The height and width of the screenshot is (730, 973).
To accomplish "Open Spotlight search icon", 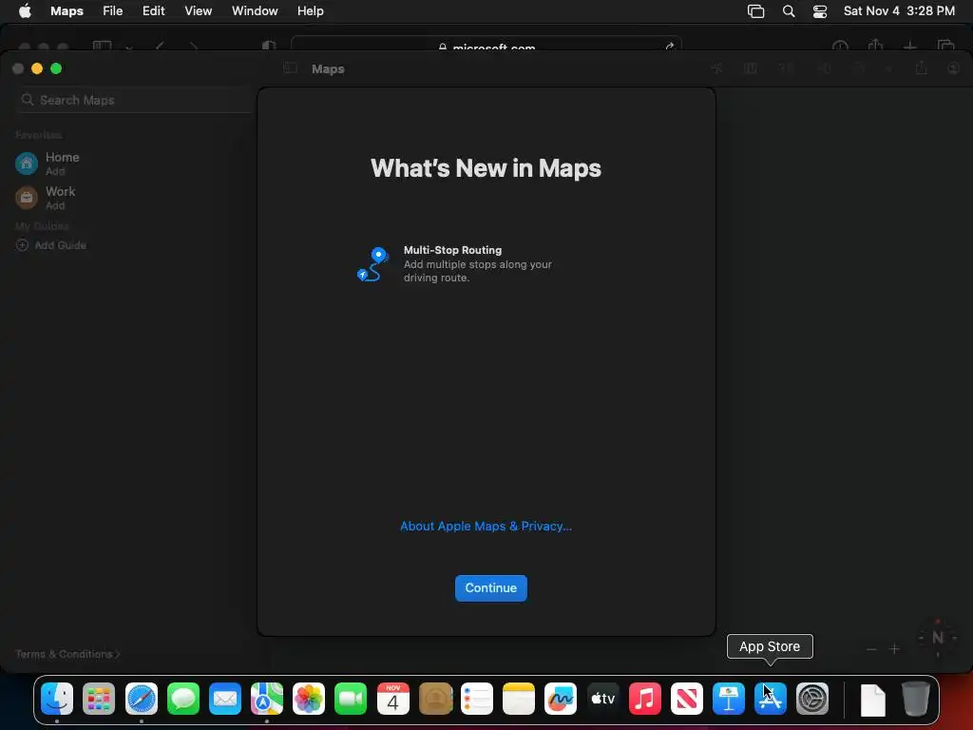I will coord(789,11).
